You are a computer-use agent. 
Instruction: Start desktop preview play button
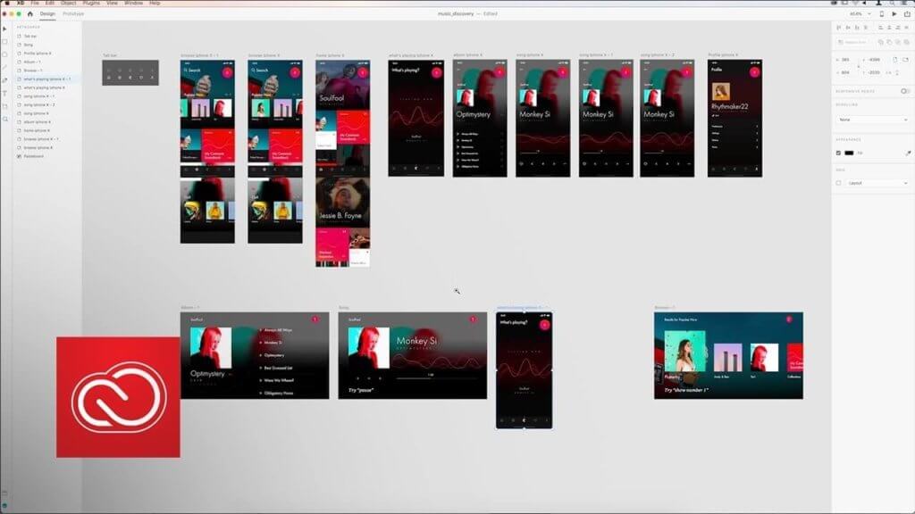tap(894, 13)
